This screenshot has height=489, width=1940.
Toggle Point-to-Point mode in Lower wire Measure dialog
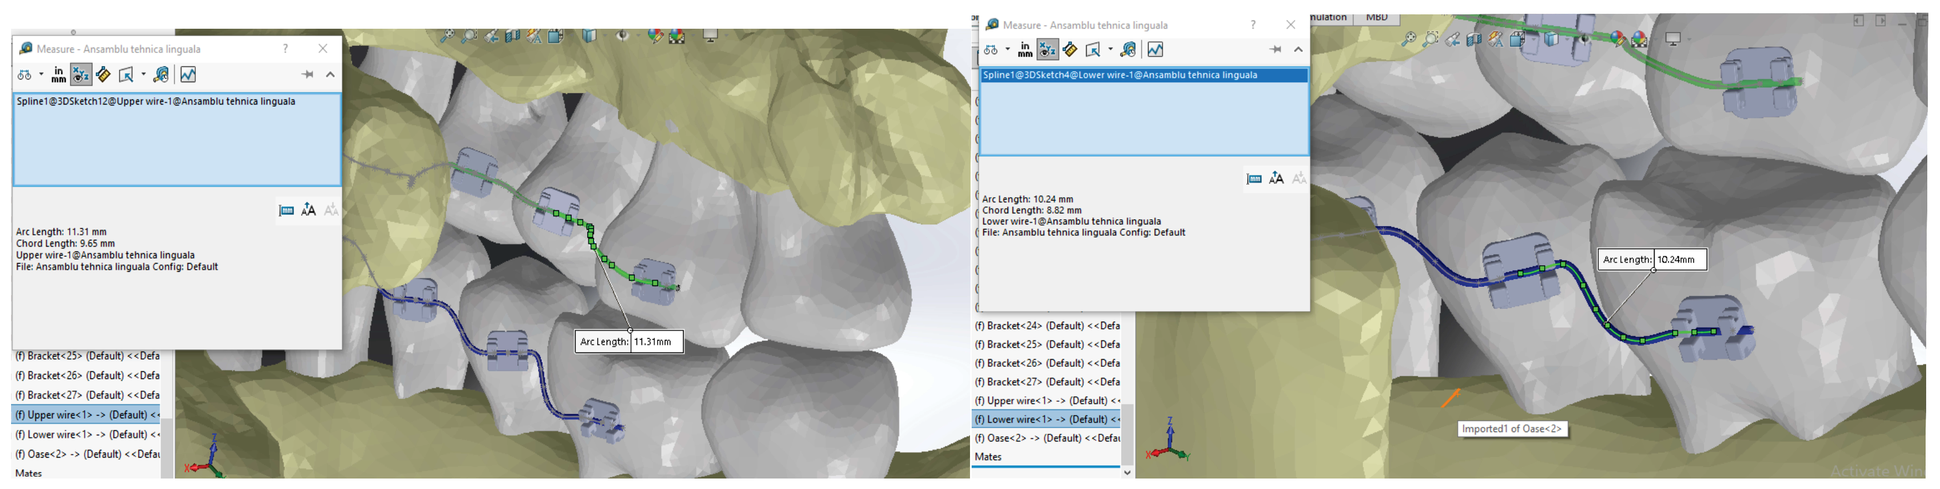pyautogui.click(x=1070, y=50)
